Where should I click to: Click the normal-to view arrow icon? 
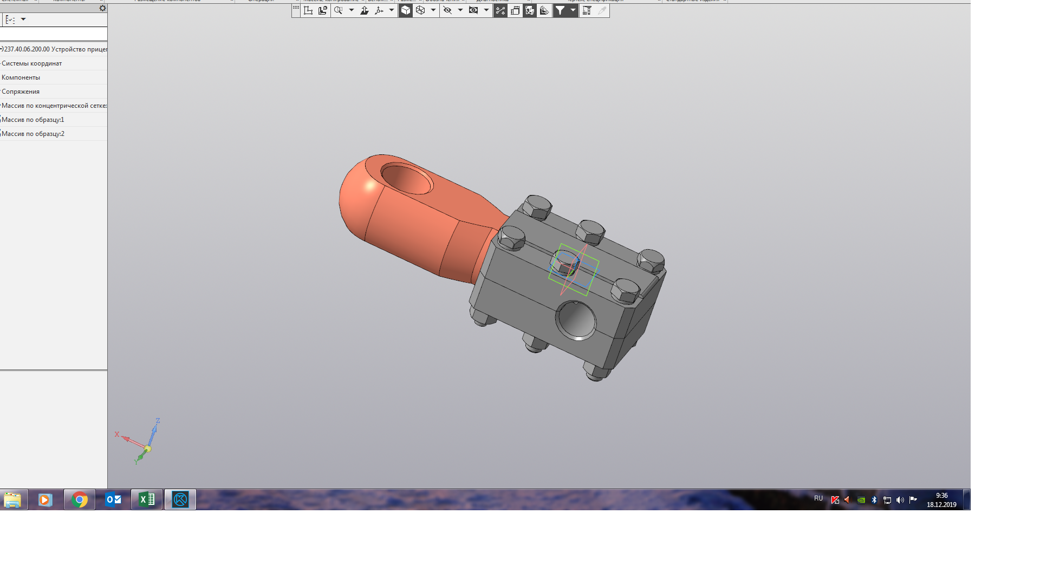click(365, 10)
